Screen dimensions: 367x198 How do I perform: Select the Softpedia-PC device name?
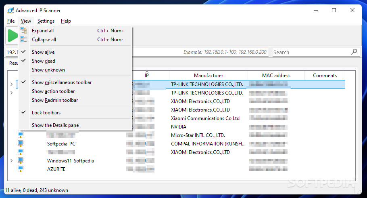pyautogui.click(x=61, y=144)
